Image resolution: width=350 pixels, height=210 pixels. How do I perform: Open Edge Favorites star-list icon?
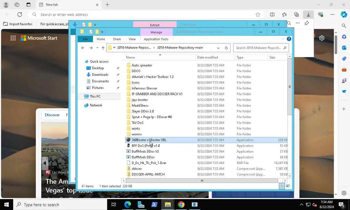coord(284,14)
